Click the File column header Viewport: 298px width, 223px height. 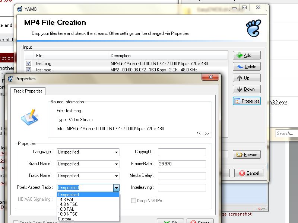tap(71, 56)
